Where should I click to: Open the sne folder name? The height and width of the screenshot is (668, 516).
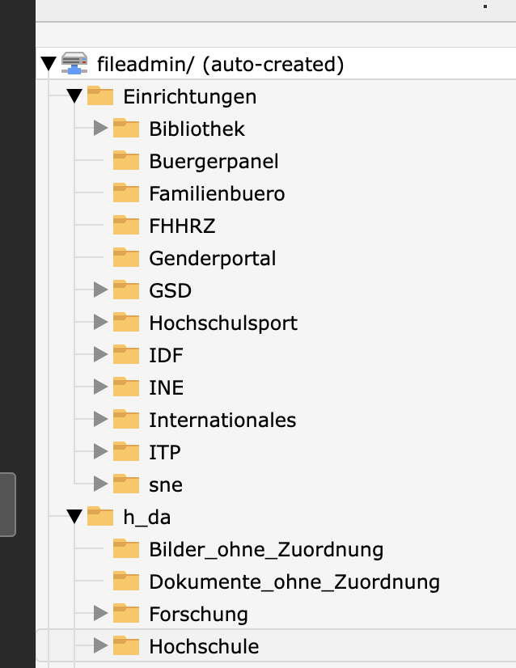(166, 485)
